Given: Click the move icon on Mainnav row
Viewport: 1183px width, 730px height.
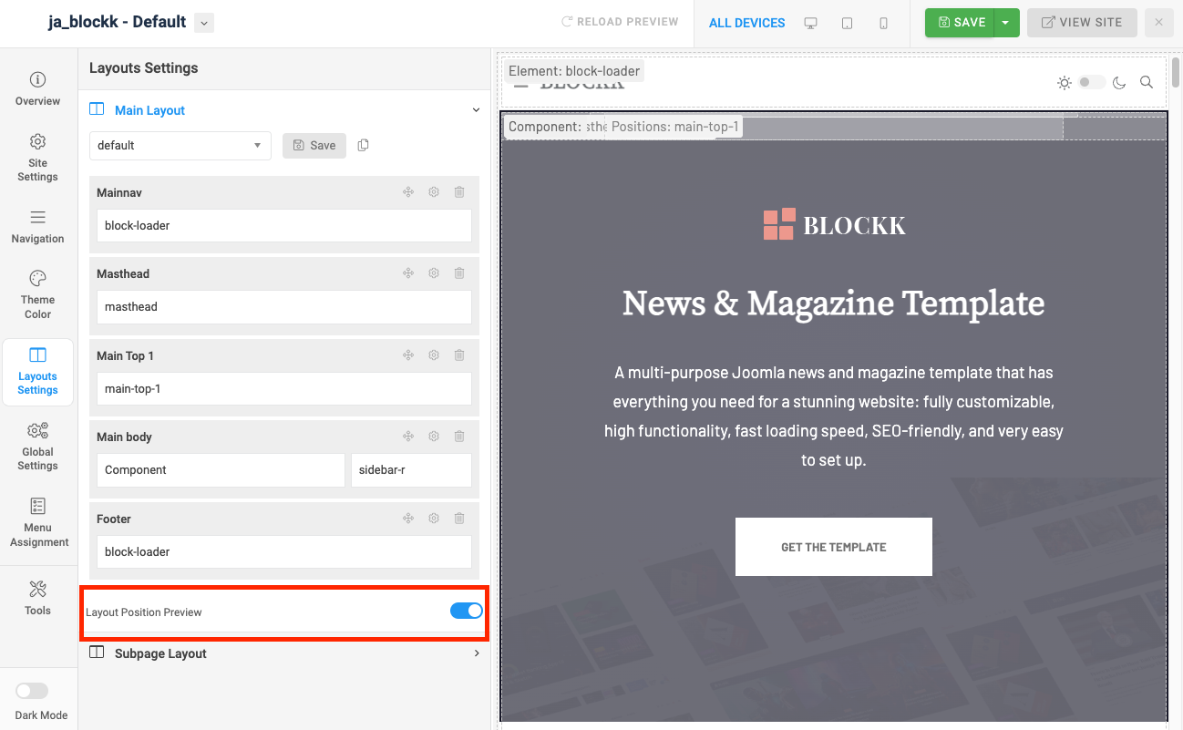Looking at the screenshot, I should (408, 192).
